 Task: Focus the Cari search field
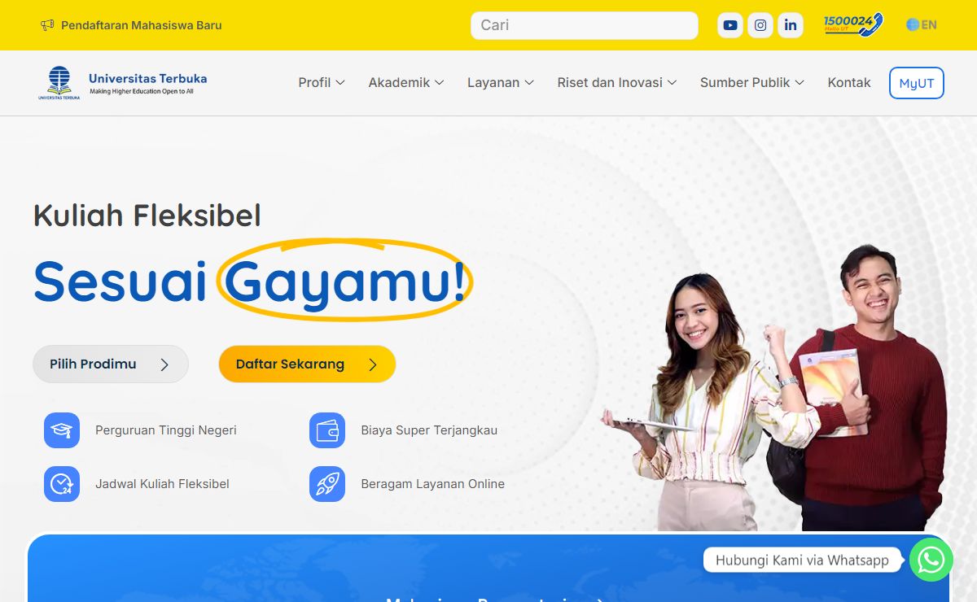(585, 25)
